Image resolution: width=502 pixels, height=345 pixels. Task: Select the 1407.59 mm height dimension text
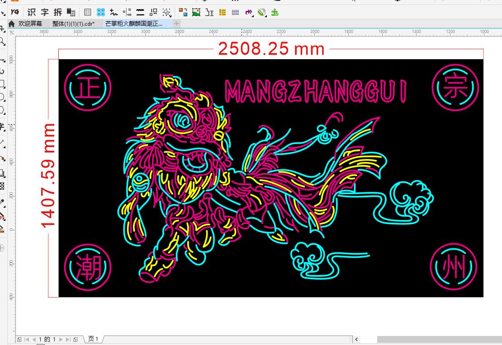click(x=47, y=176)
